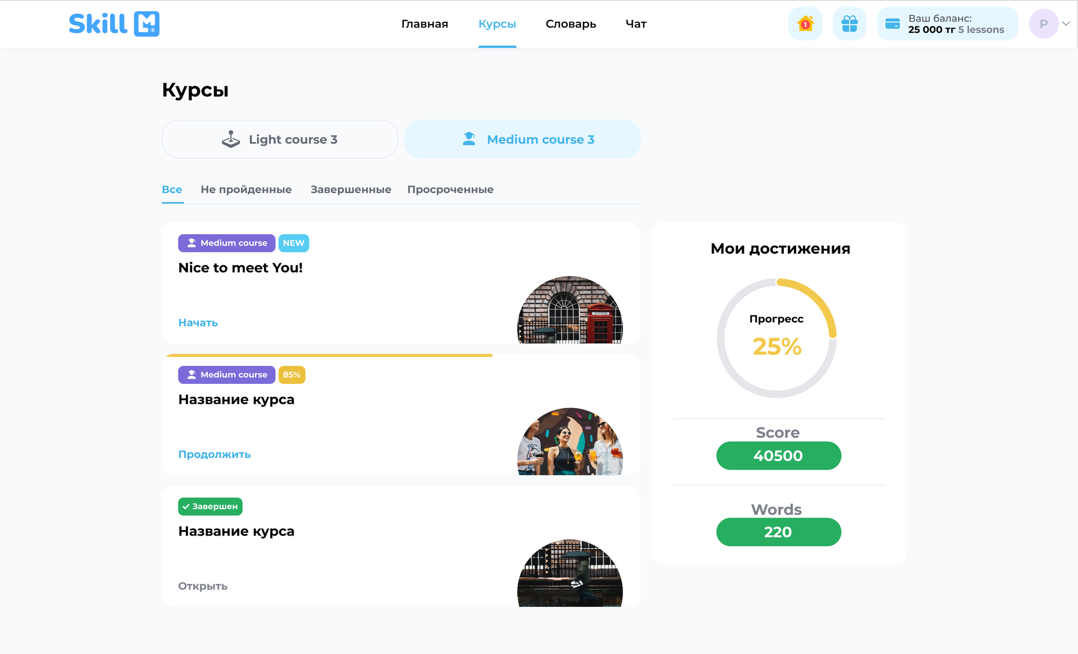
Task: Open the Nice to meet You! course title
Action: coord(240,268)
